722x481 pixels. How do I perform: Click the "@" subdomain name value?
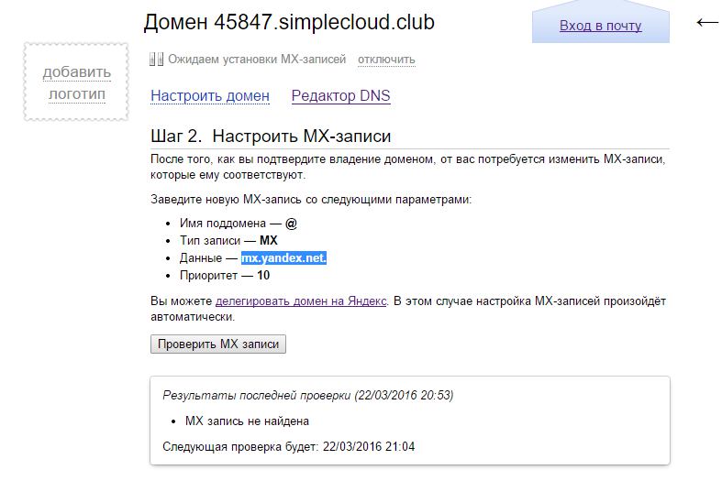click(291, 224)
